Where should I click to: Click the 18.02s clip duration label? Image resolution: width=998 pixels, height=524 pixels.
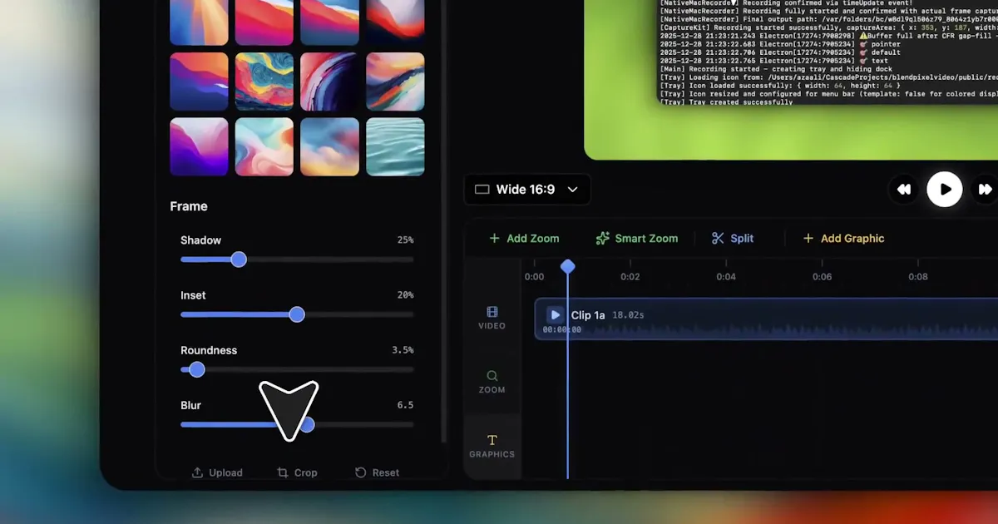(x=628, y=315)
